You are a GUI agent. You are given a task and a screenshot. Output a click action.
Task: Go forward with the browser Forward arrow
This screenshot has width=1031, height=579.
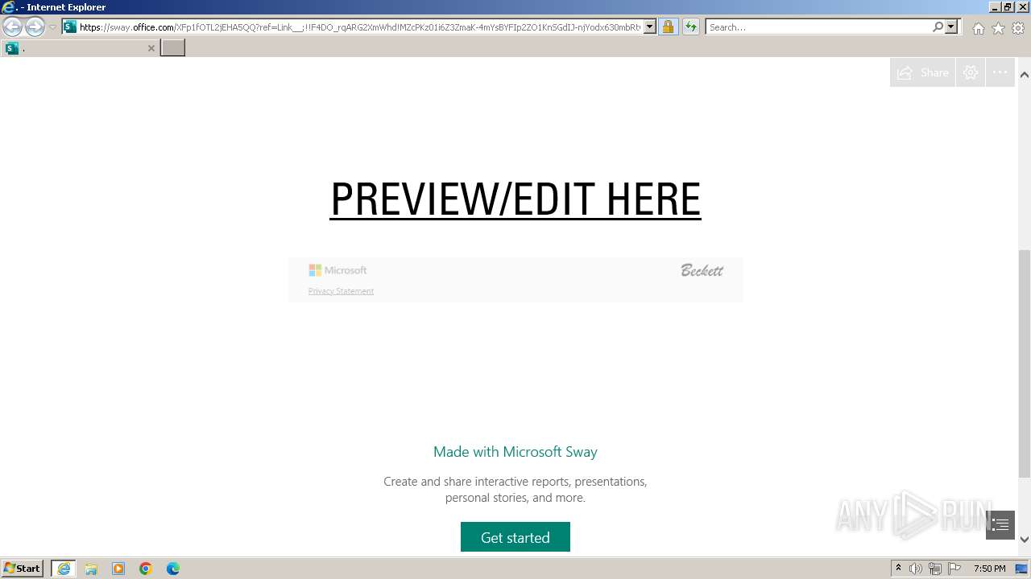click(35, 27)
